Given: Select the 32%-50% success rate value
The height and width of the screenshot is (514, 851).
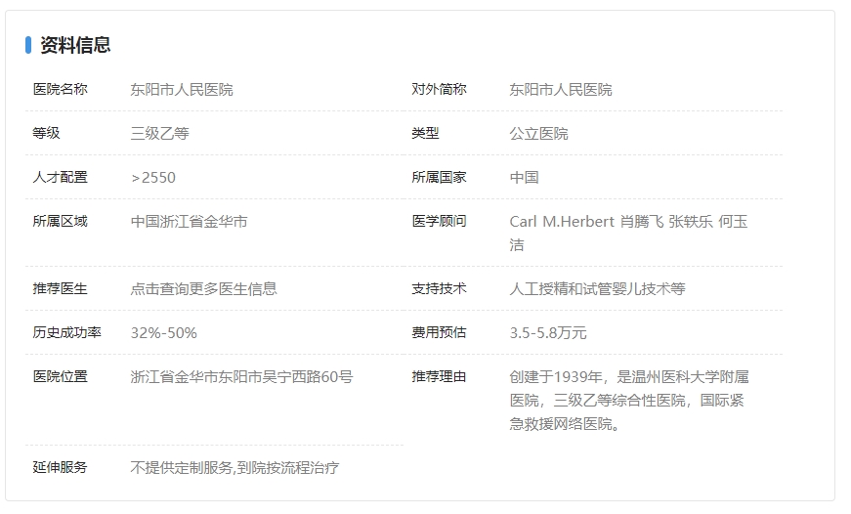Looking at the screenshot, I should pos(163,332).
